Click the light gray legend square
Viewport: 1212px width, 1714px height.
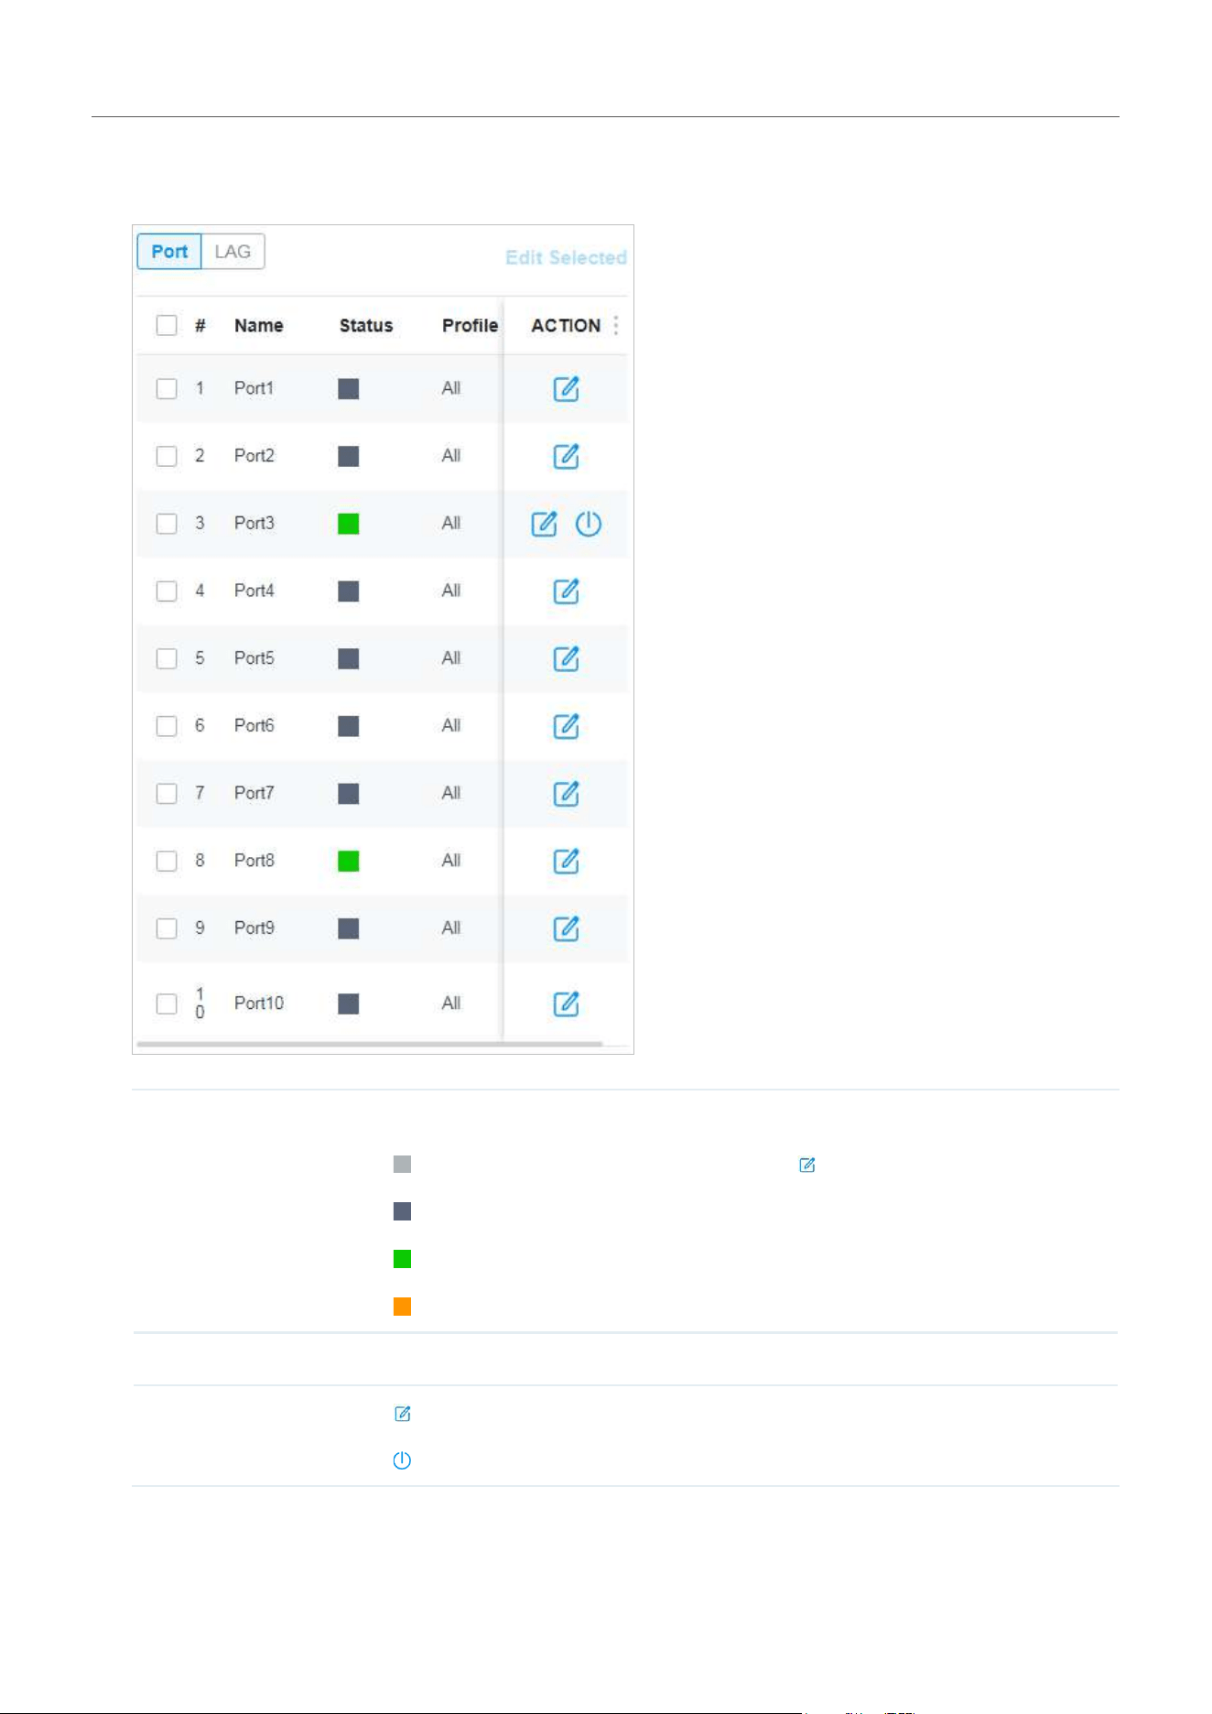coord(402,1164)
